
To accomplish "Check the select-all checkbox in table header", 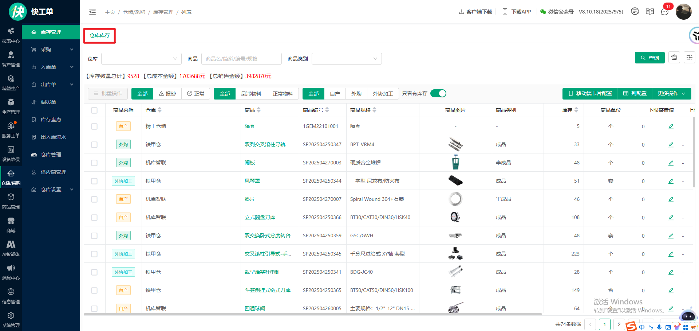I will tap(94, 110).
